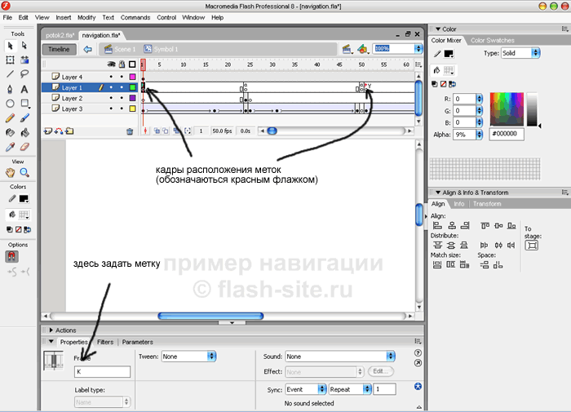571x412 pixels.
Task: Pick the Paint Bucket tool
Action: point(24,133)
